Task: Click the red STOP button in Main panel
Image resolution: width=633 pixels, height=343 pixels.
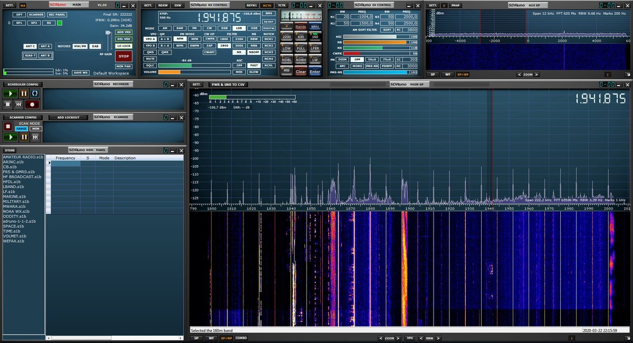Action: pyautogui.click(x=123, y=56)
